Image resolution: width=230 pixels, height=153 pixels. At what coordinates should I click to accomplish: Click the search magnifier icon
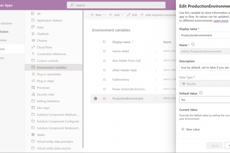coord(72,5)
